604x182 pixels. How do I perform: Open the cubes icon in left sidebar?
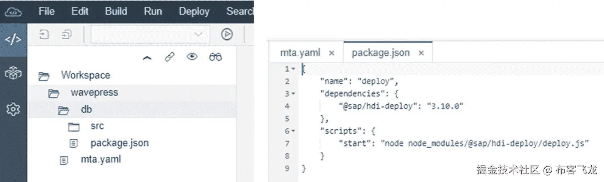[13, 74]
